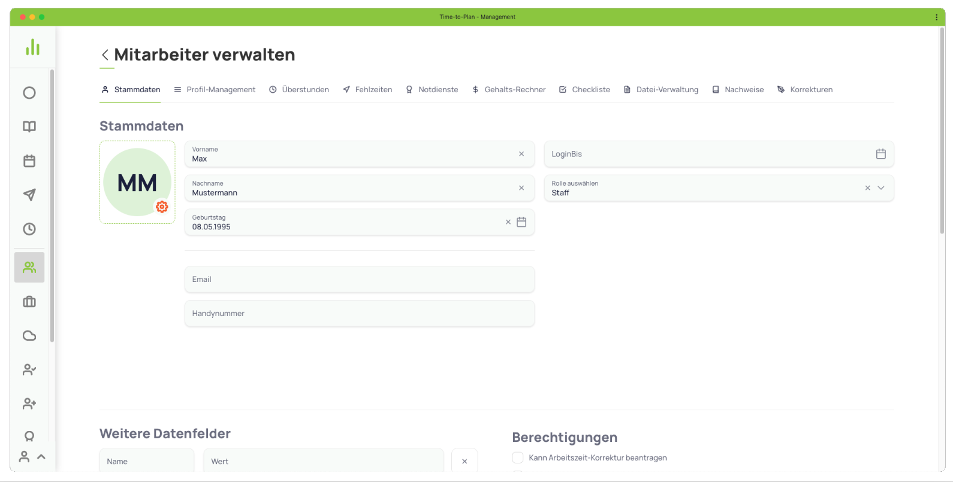Screen dimensions: 953x482
Task: Expand the user menu chevron at sidebar bottom
Action: pos(41,457)
